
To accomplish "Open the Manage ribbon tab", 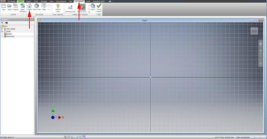I will pos(44,1).
